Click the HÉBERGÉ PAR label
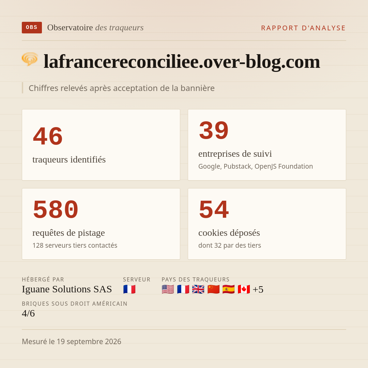368x368 pixels. tap(43, 279)
